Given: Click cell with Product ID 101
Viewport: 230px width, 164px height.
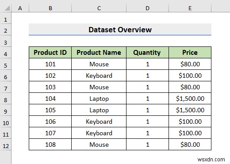Looking at the screenshot, I should 50,64.
